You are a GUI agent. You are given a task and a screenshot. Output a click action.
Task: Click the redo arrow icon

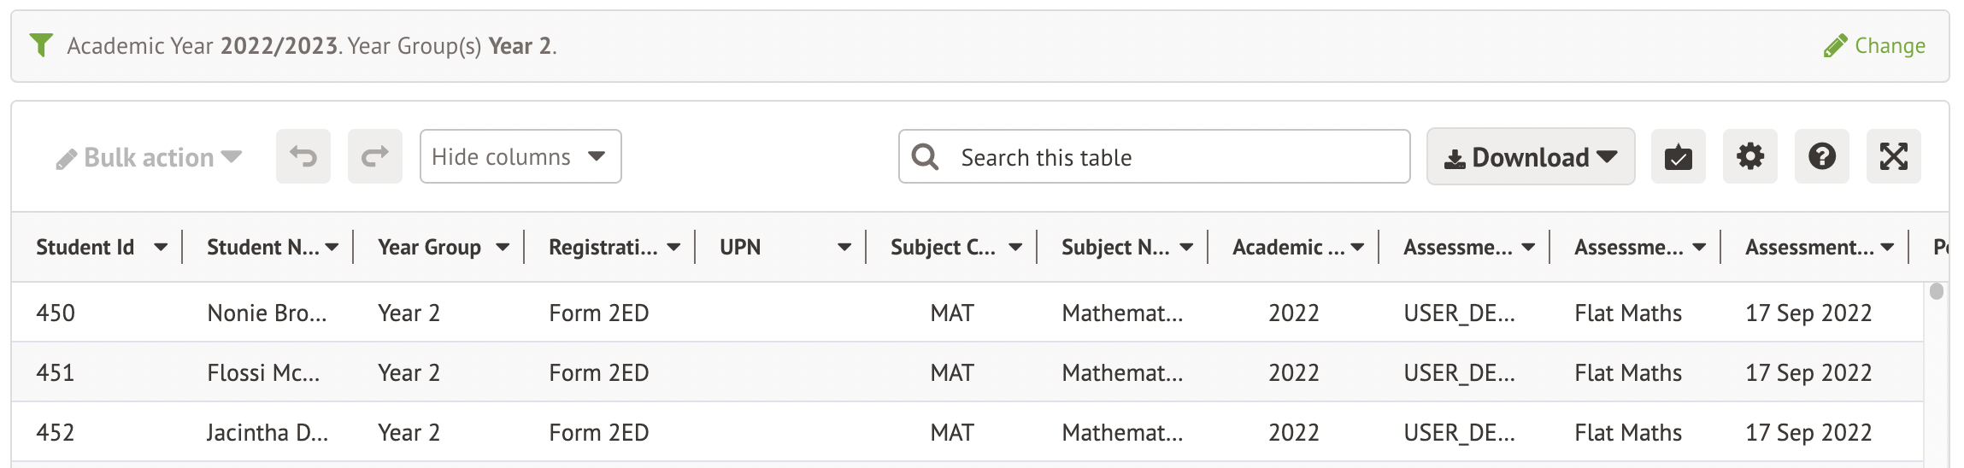[x=375, y=156]
